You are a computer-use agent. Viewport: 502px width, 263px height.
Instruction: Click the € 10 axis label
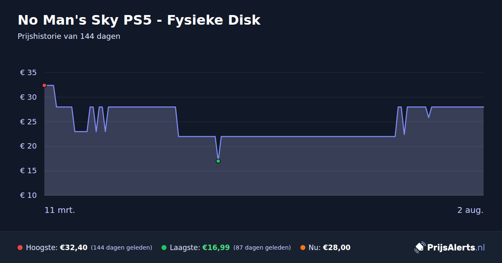(x=28, y=195)
